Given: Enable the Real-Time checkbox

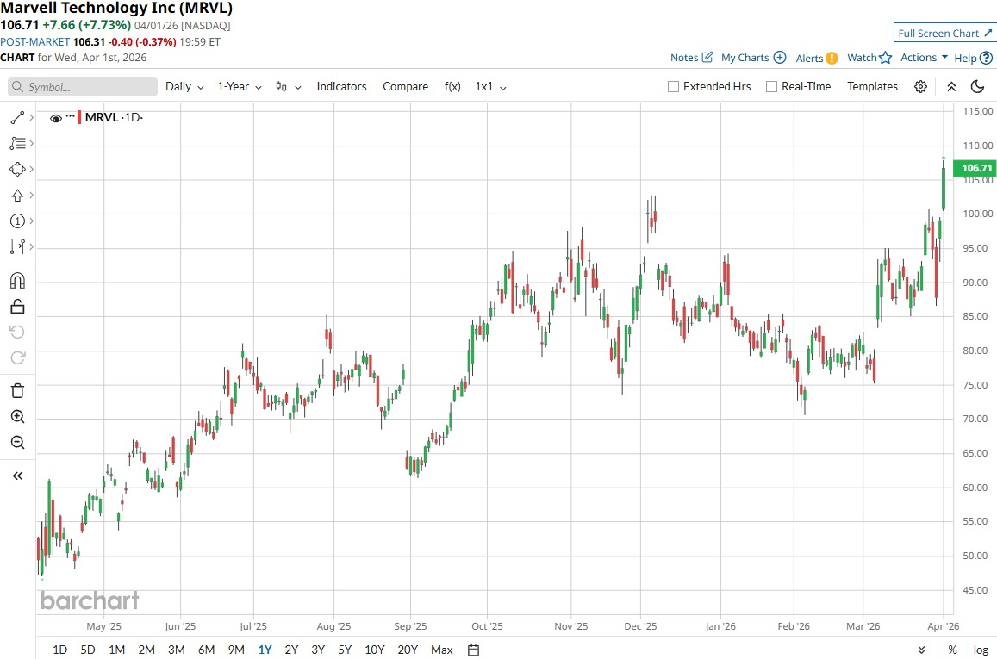Looking at the screenshot, I should click(771, 86).
